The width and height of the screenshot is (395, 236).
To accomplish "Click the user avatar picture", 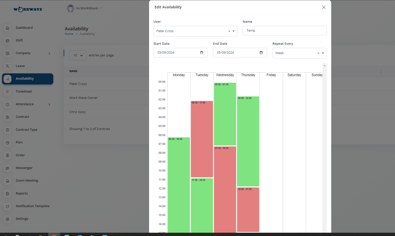I will (x=71, y=8).
